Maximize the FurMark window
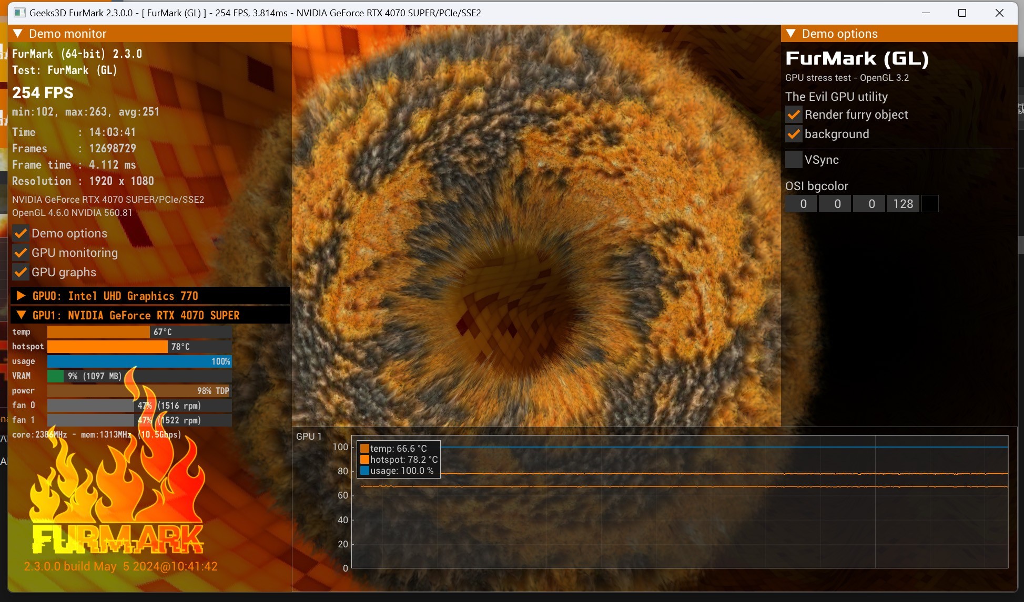 (962, 13)
